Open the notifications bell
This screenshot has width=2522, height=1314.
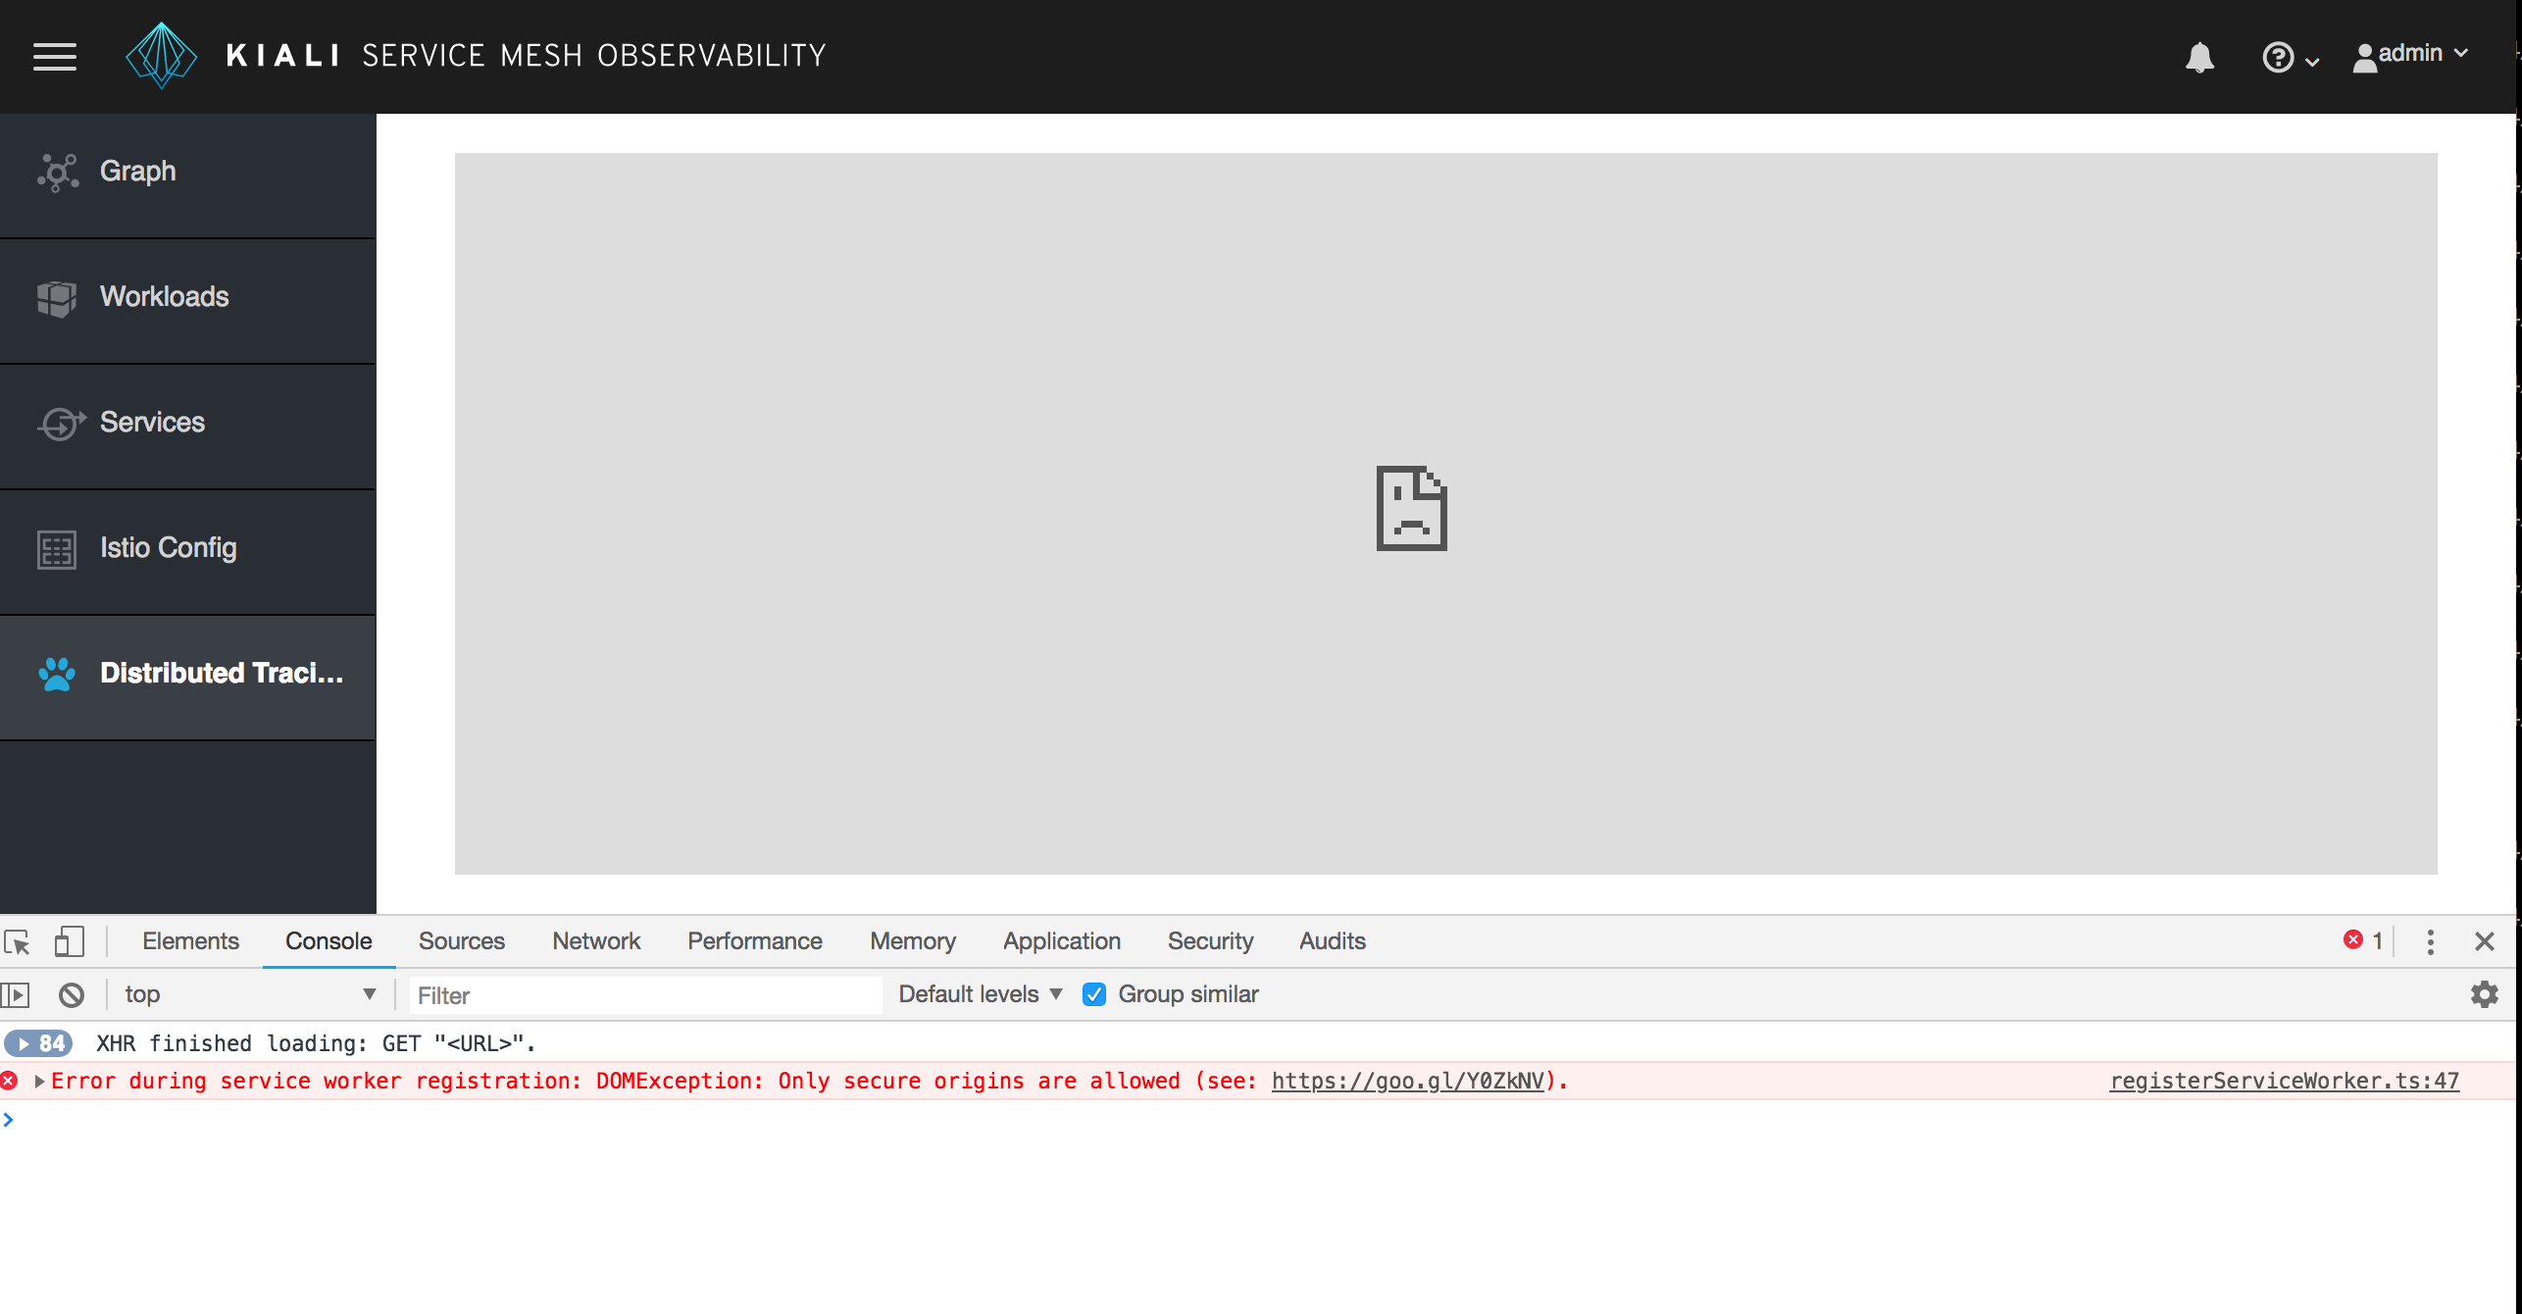(2199, 57)
